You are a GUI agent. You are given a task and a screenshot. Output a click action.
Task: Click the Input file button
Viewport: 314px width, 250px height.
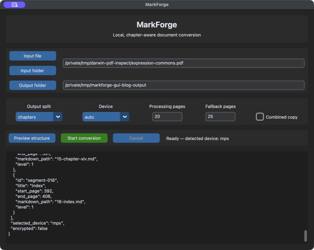click(33, 56)
